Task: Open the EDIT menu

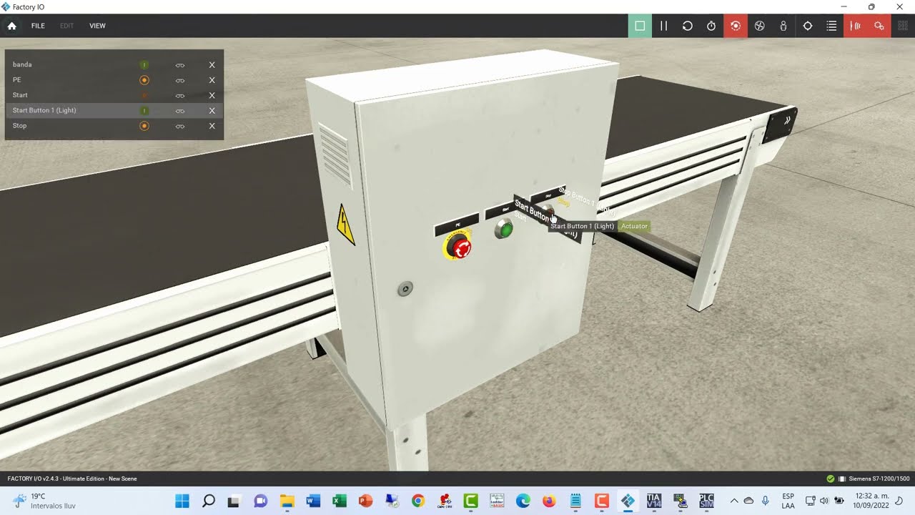Action: pyautogui.click(x=66, y=26)
